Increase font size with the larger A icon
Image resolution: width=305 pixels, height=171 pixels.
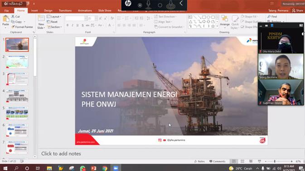(101, 18)
